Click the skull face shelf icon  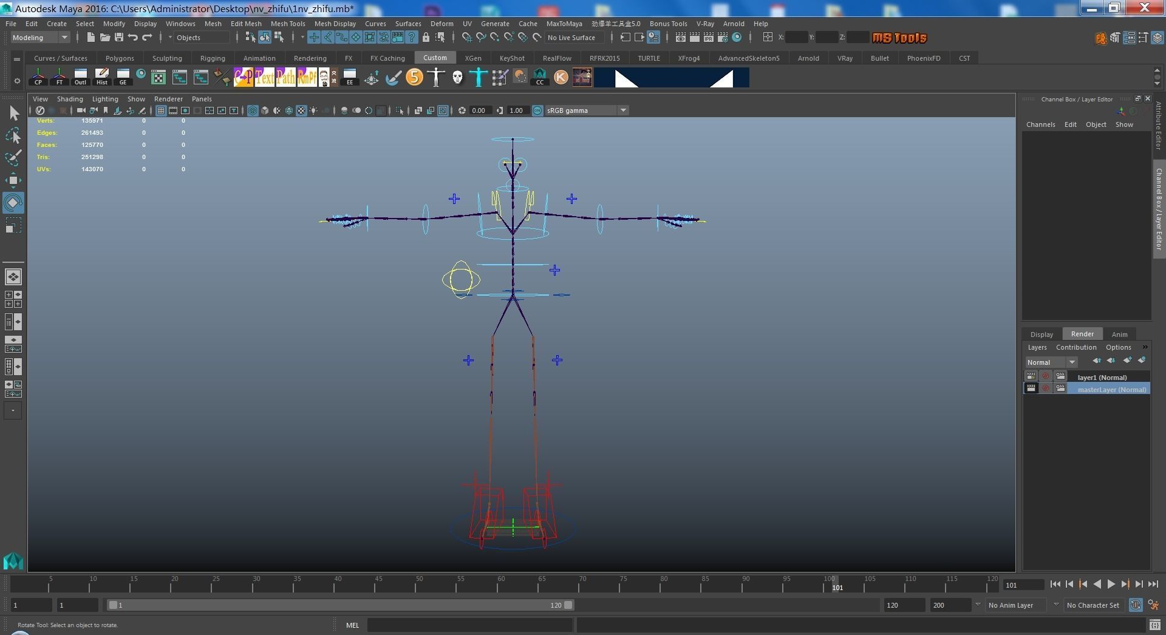pos(457,78)
